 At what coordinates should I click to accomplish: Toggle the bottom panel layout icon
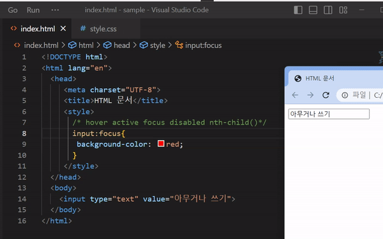[313, 10]
